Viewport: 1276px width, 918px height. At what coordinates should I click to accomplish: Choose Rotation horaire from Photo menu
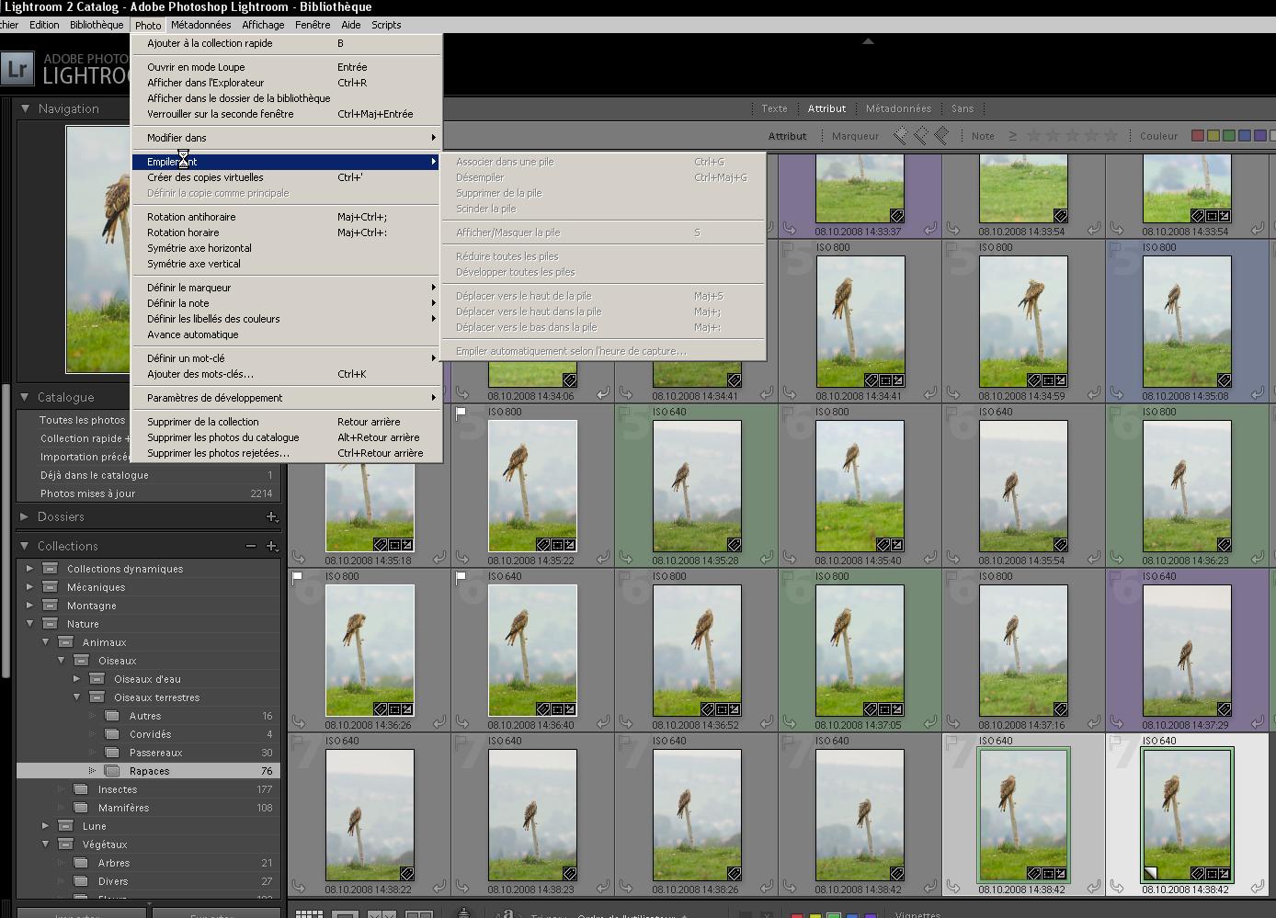183,232
